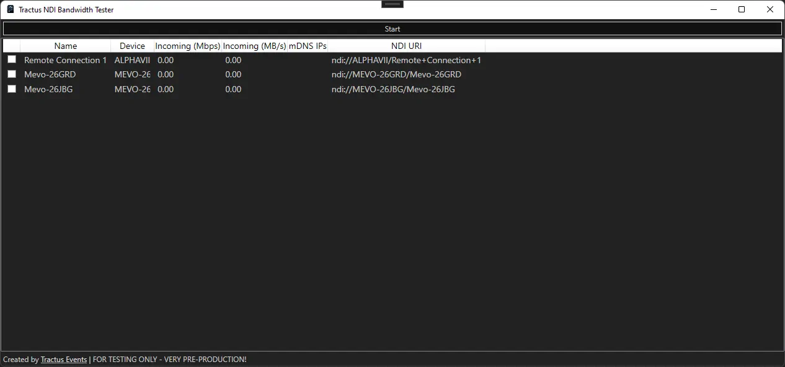Image resolution: width=785 pixels, height=367 pixels.
Task: Select the mDNS IPs column header
Action: pos(307,46)
